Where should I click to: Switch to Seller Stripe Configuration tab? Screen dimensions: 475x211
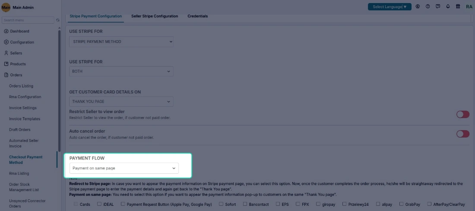155,16
